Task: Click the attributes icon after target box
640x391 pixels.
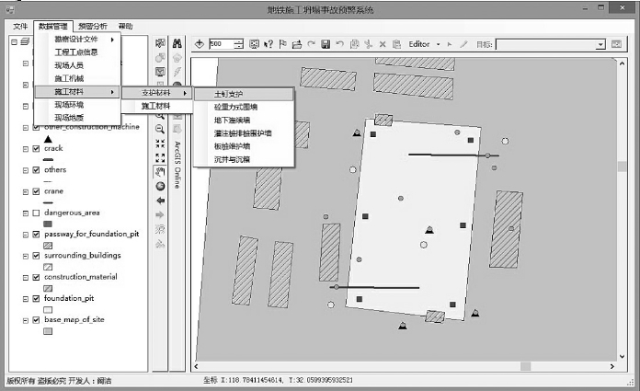Action: pos(616,44)
